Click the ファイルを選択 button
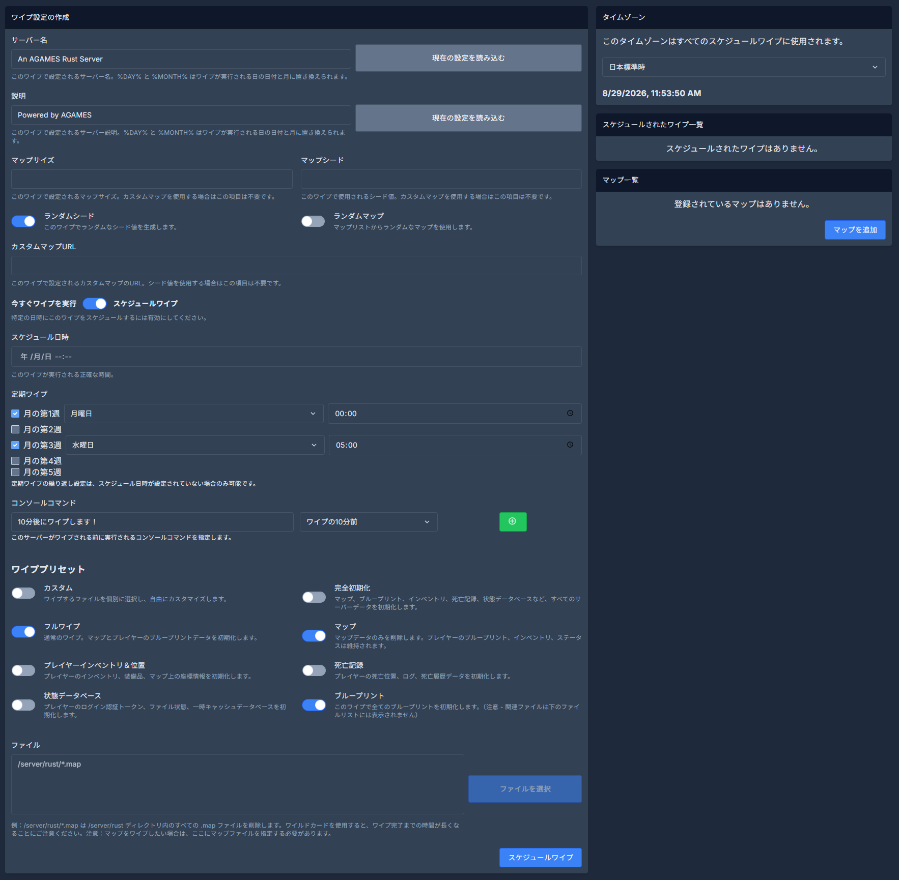This screenshot has height=880, width=899. pyautogui.click(x=525, y=789)
